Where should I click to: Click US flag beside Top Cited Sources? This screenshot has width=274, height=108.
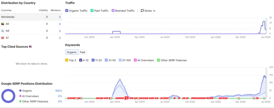[x=30, y=47]
